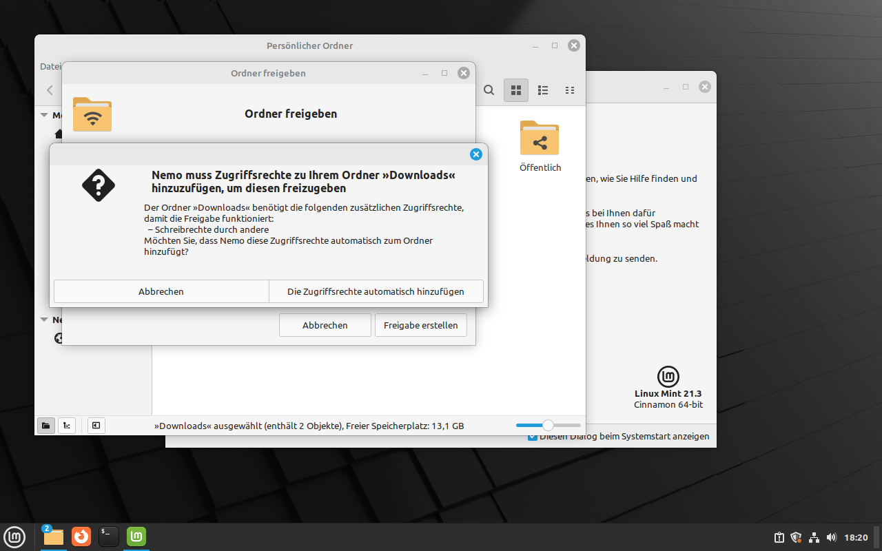Click the '– Schreibrechte durch andere' line

208,229
